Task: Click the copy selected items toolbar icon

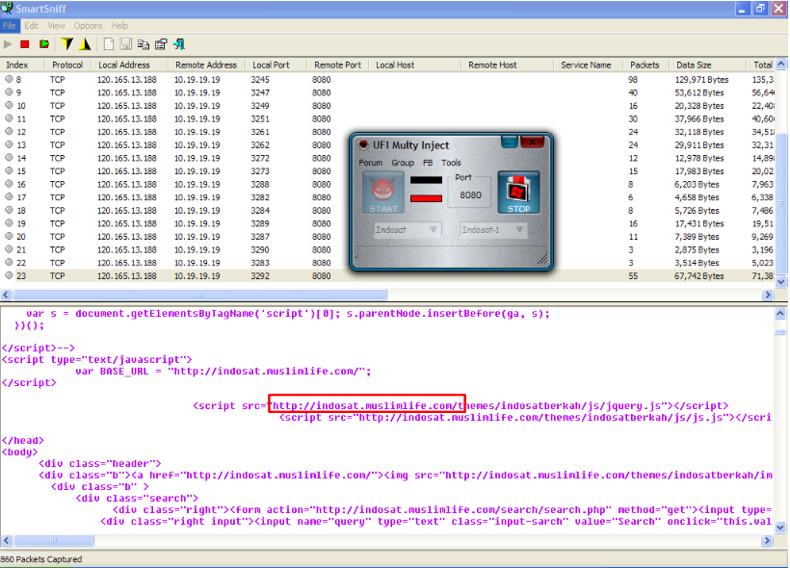Action: coord(144,44)
